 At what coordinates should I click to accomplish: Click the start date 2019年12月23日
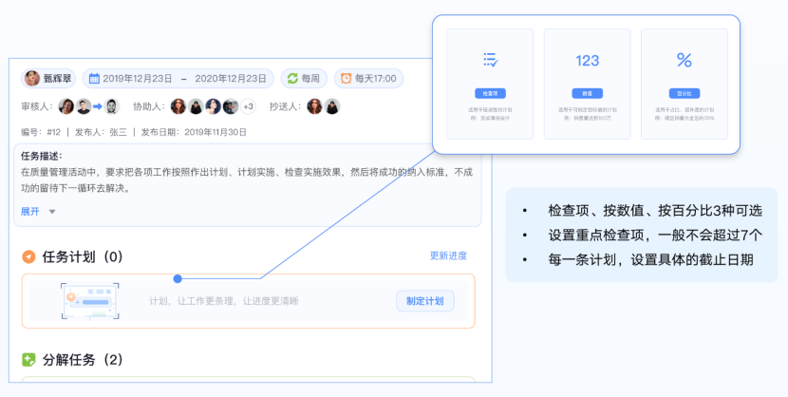click(x=138, y=79)
